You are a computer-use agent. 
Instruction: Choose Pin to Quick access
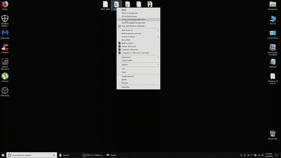click(138, 16)
